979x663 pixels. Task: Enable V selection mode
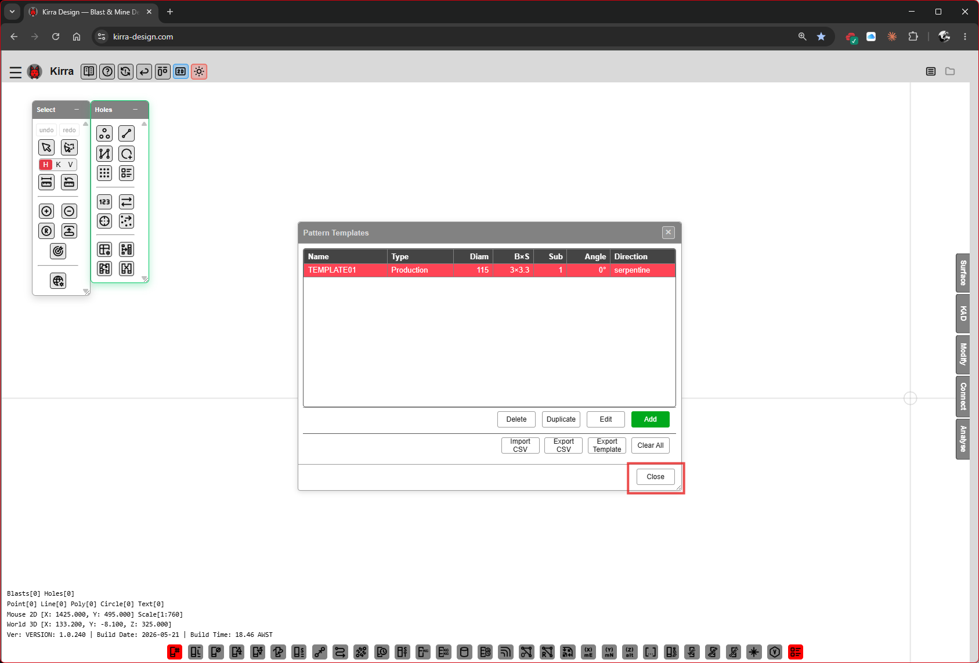pyautogui.click(x=70, y=165)
